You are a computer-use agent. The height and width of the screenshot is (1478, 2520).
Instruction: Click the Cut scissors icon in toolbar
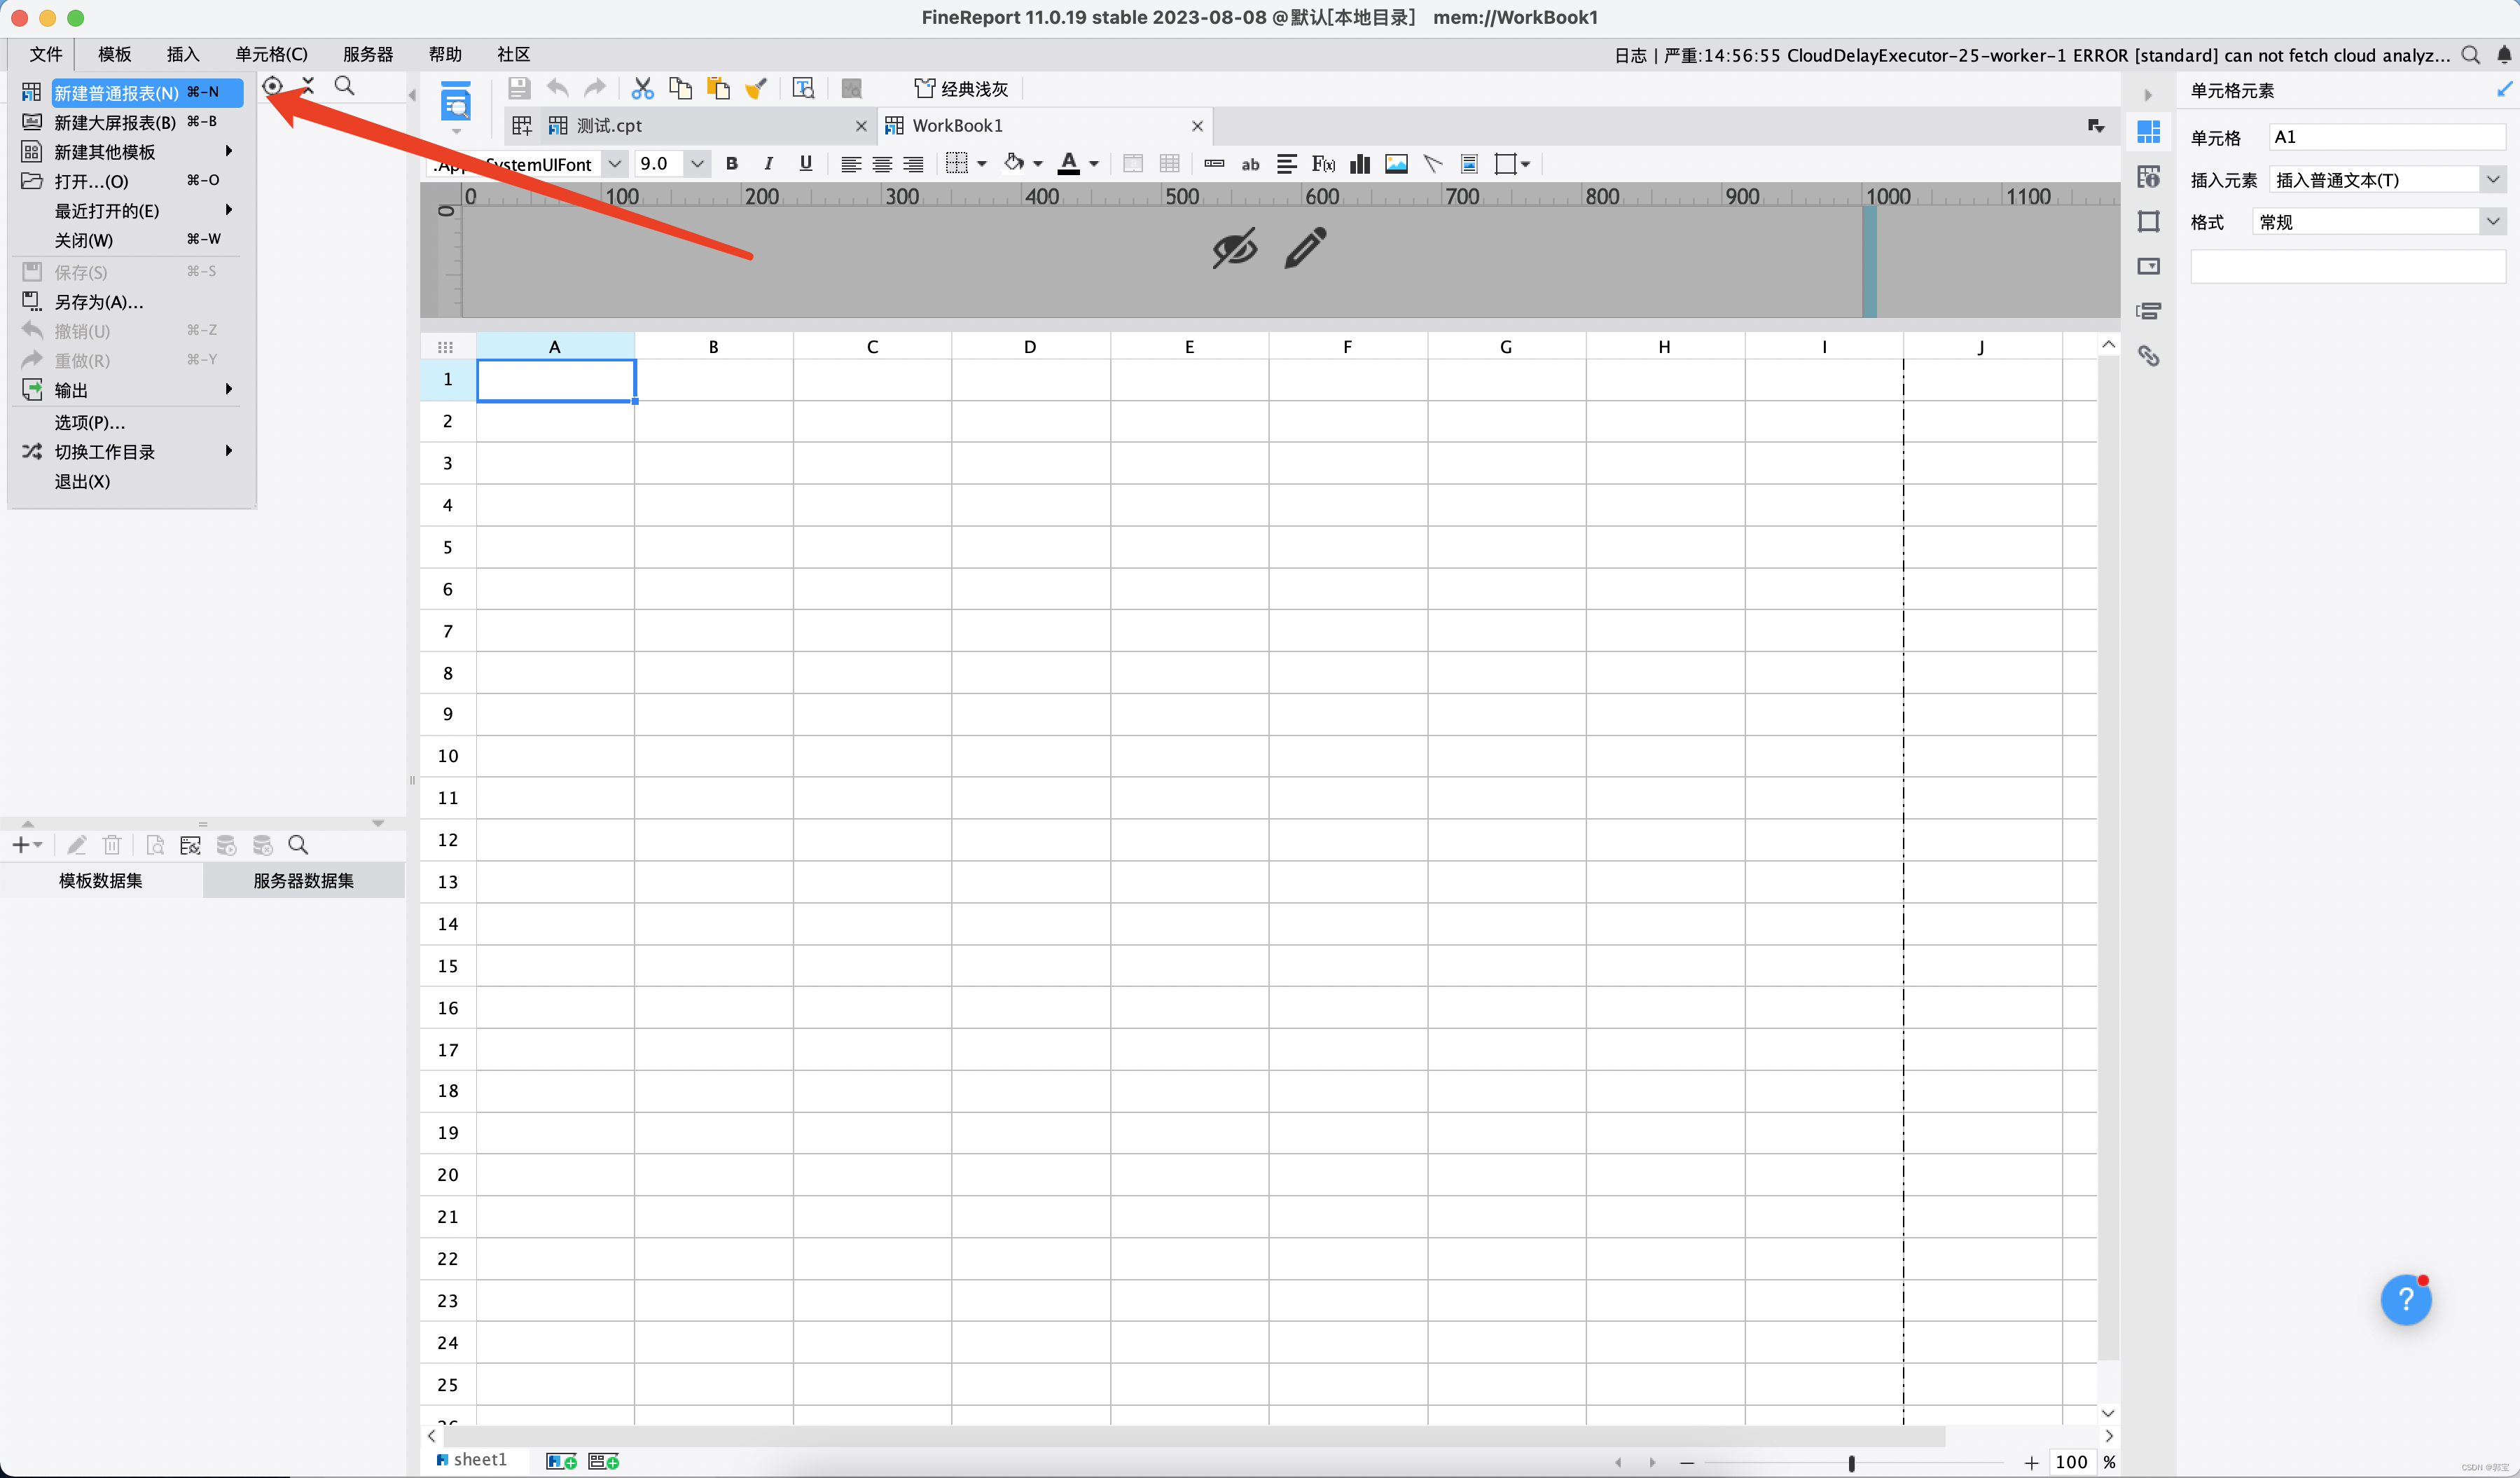[x=642, y=89]
